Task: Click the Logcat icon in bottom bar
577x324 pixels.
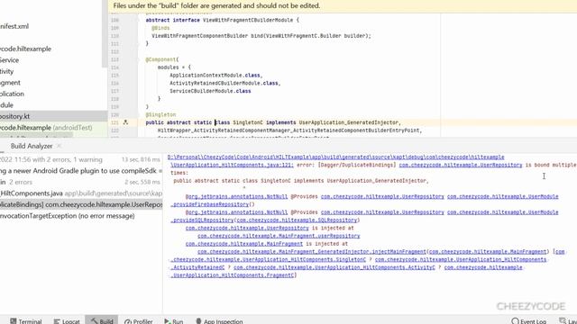Action: [57, 321]
